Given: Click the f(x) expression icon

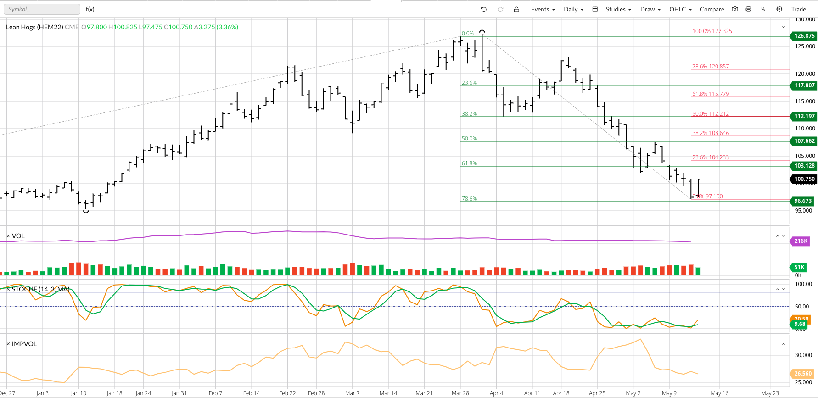Looking at the screenshot, I should click(x=90, y=9).
